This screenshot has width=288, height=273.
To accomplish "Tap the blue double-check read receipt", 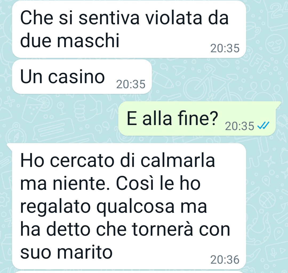I will [263, 126].
